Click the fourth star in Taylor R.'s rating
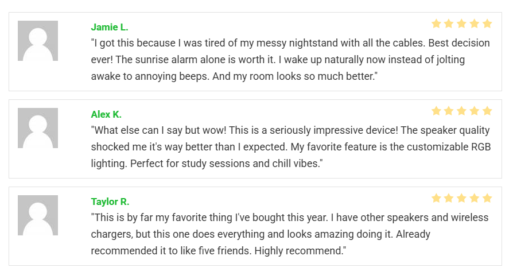 475,198
